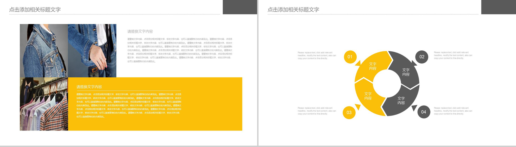This screenshot has height=147, width=516.
Task: Click the jeans and hand photo
Action: (92, 51)
